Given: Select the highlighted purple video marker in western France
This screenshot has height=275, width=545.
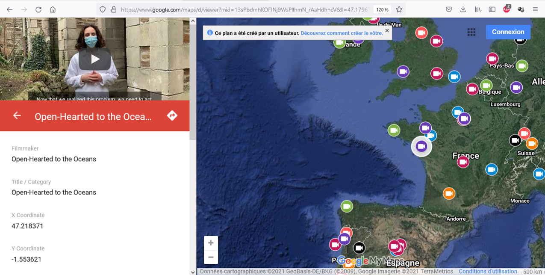Looking at the screenshot, I should (x=421, y=147).
